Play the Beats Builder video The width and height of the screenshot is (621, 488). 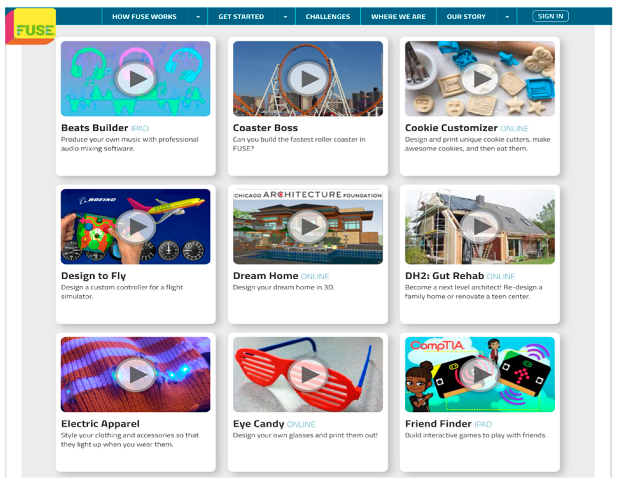pos(136,79)
